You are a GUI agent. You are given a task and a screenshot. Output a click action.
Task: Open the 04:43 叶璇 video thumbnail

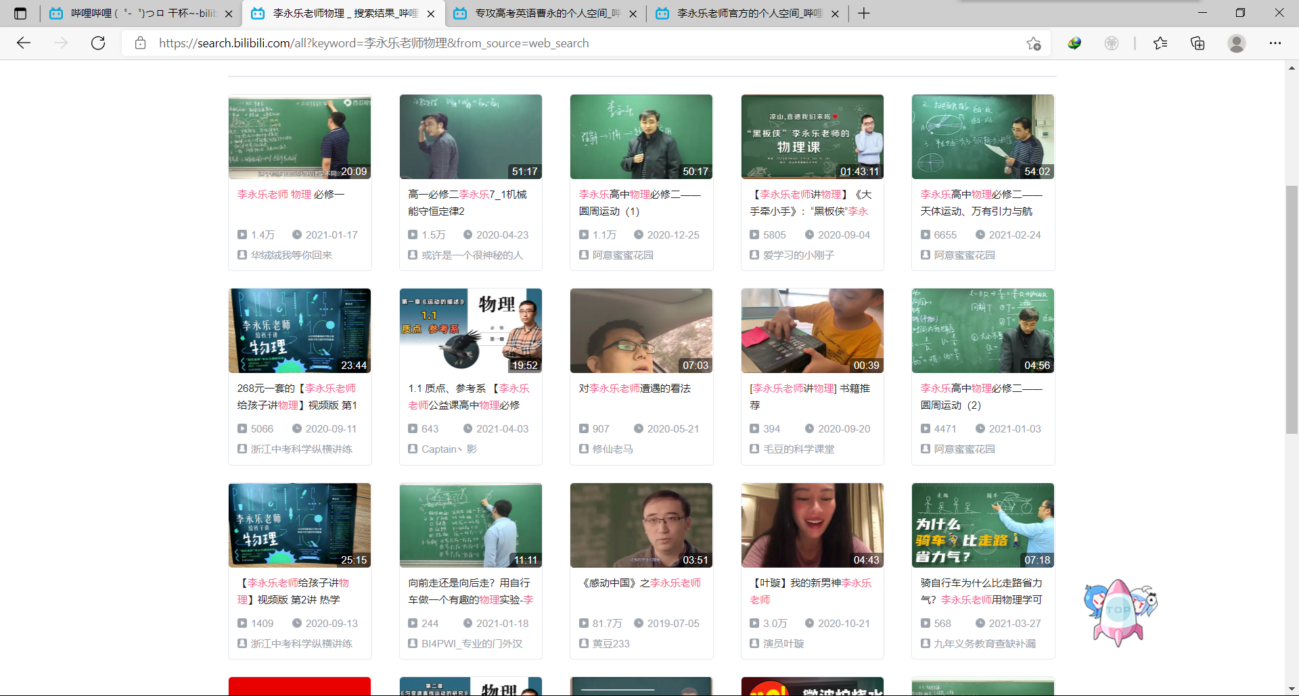pos(813,525)
